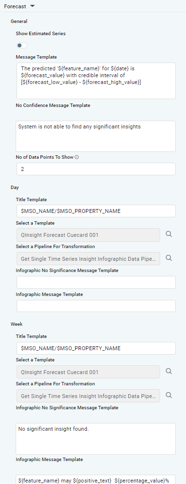This screenshot has width=186, height=484.
Task: Search pipelines for Day transformation pipeline
Action: (169, 258)
